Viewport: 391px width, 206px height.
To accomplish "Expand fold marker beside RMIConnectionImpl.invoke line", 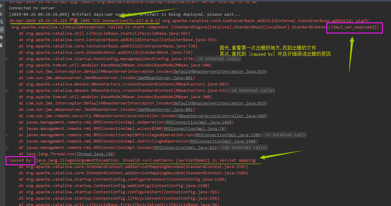I will coord(7,148).
